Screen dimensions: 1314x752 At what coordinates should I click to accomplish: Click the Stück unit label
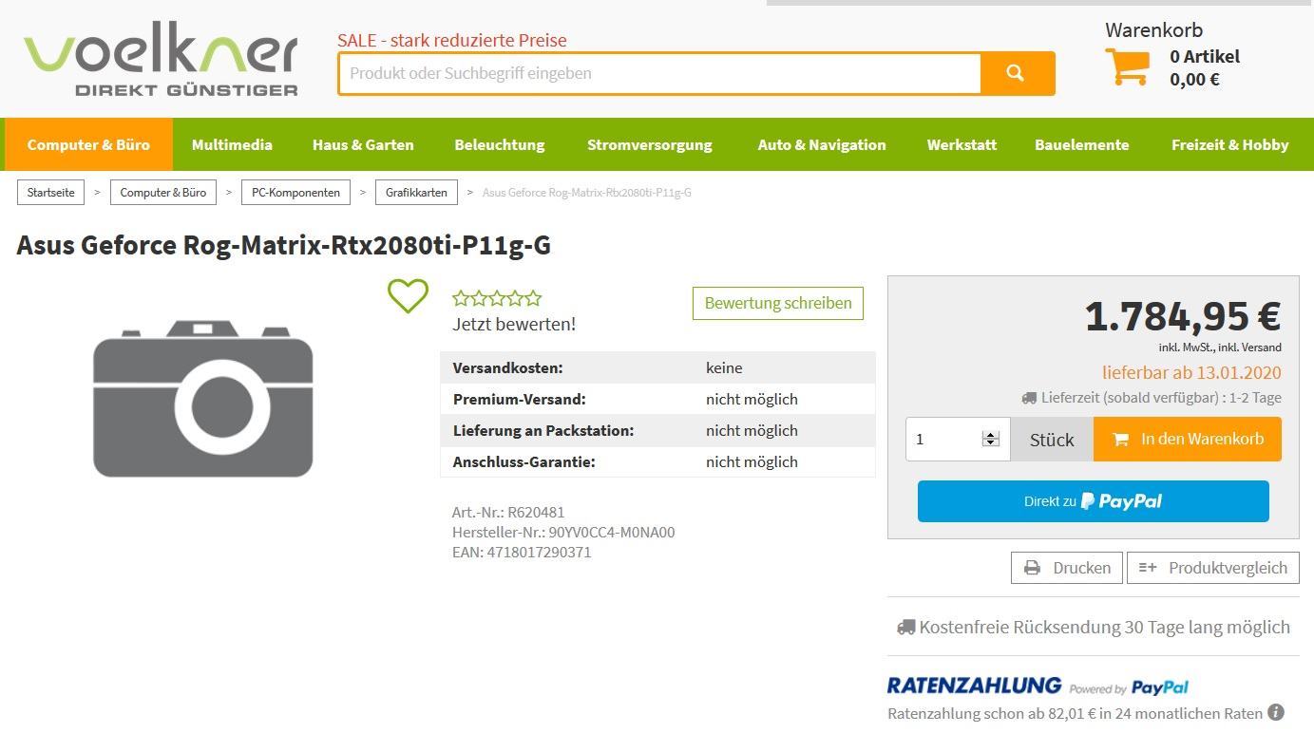(1052, 439)
